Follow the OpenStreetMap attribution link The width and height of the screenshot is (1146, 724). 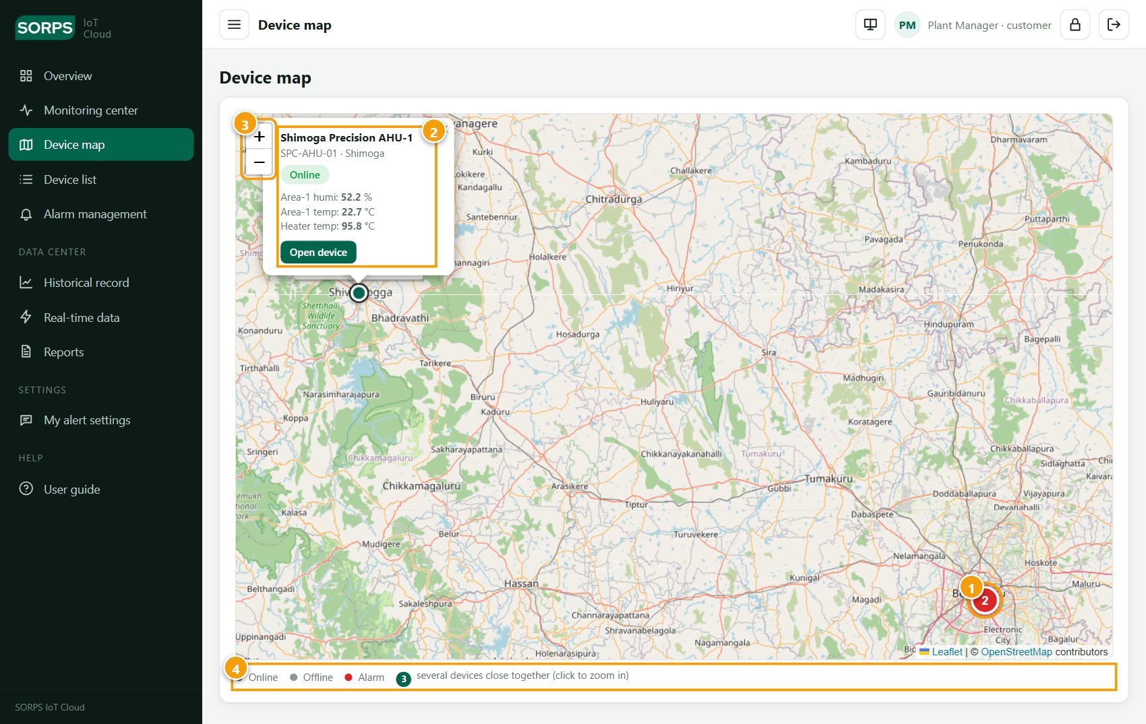(x=1016, y=652)
